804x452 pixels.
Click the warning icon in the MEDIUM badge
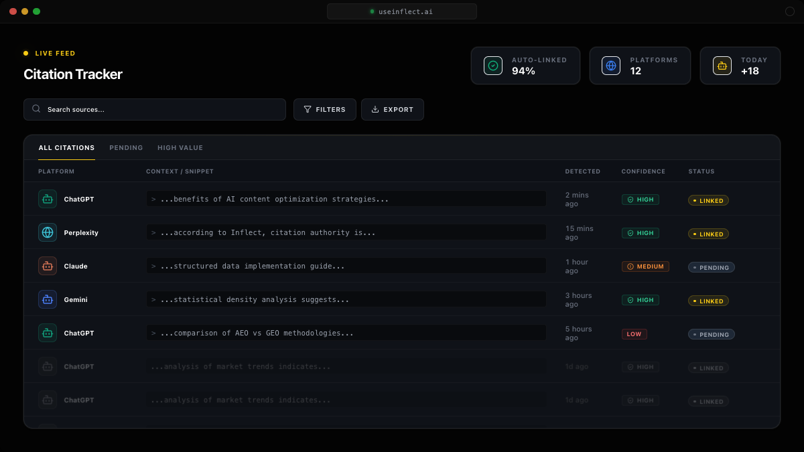tap(630, 267)
